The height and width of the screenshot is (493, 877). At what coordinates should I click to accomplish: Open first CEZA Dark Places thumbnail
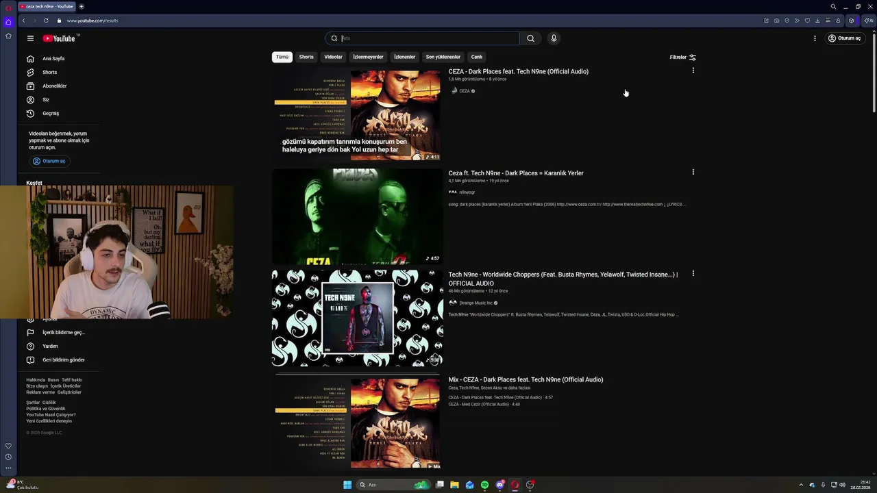tap(357, 115)
